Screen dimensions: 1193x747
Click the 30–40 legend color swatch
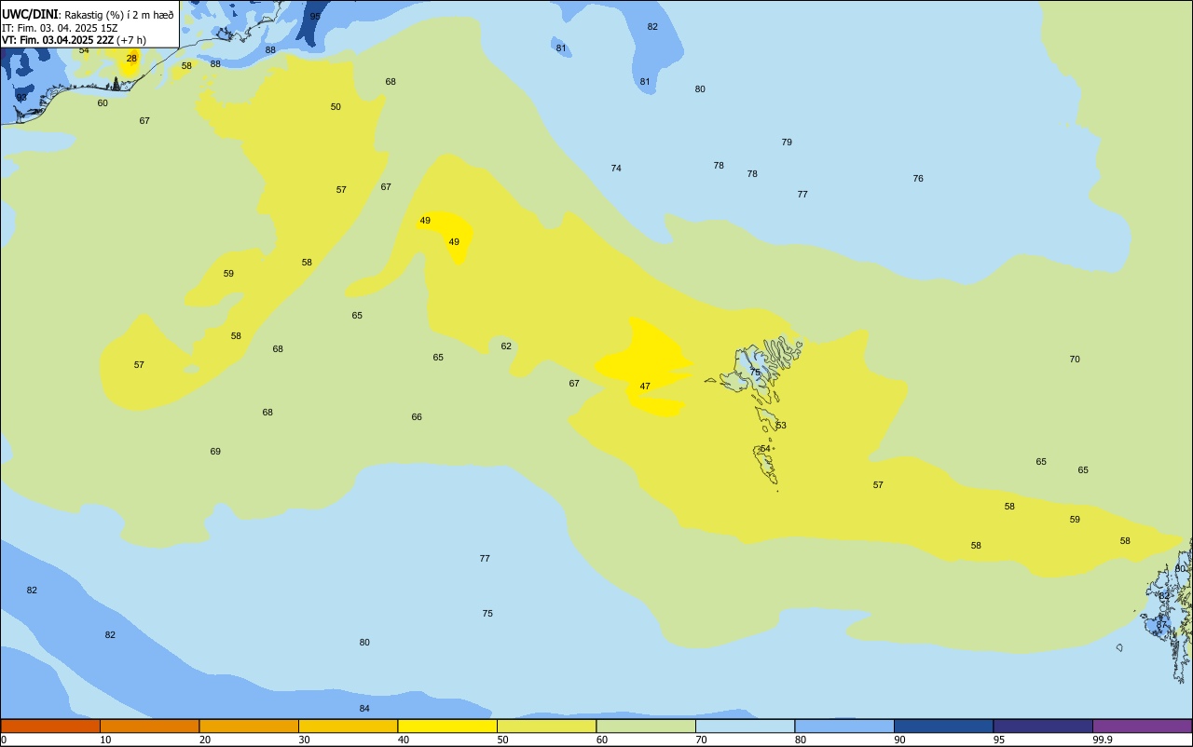[x=348, y=726]
